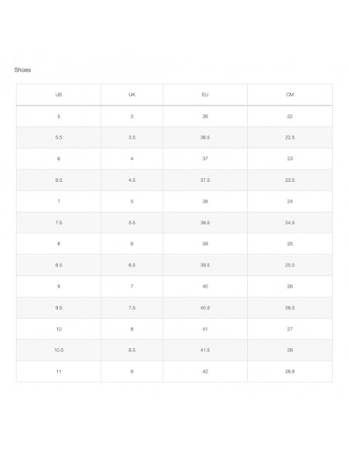
Task: Click UK size 6.5 cell
Action: coord(132,265)
